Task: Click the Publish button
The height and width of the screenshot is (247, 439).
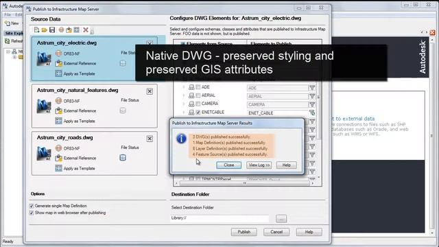Action: 244,232
